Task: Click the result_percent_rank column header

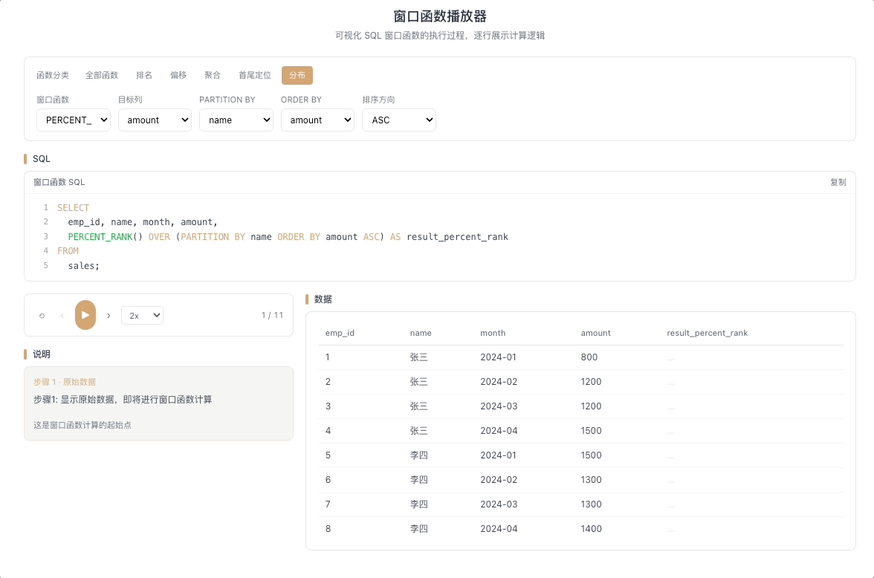Action: pyautogui.click(x=708, y=333)
